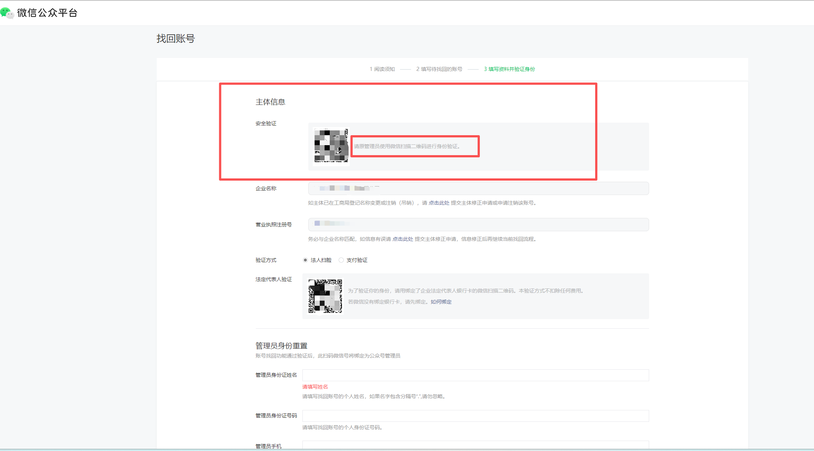
Task: Click the 安全验证 QR code image
Action: tap(331, 146)
